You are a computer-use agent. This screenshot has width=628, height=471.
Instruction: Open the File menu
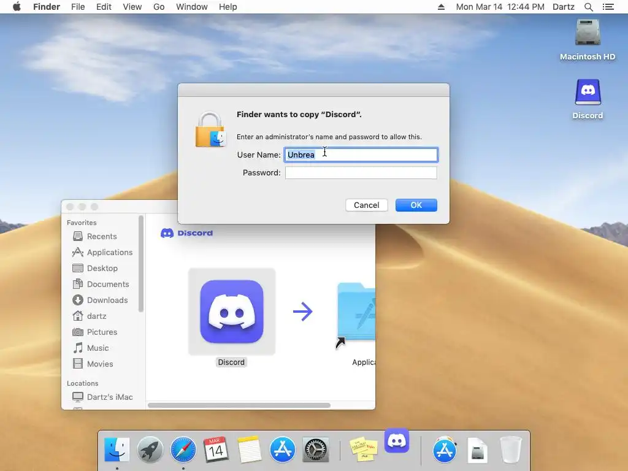tap(78, 7)
